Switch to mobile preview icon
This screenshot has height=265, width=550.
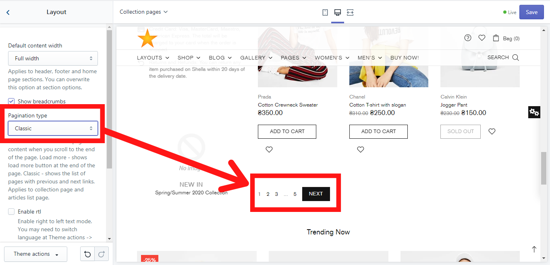(325, 12)
